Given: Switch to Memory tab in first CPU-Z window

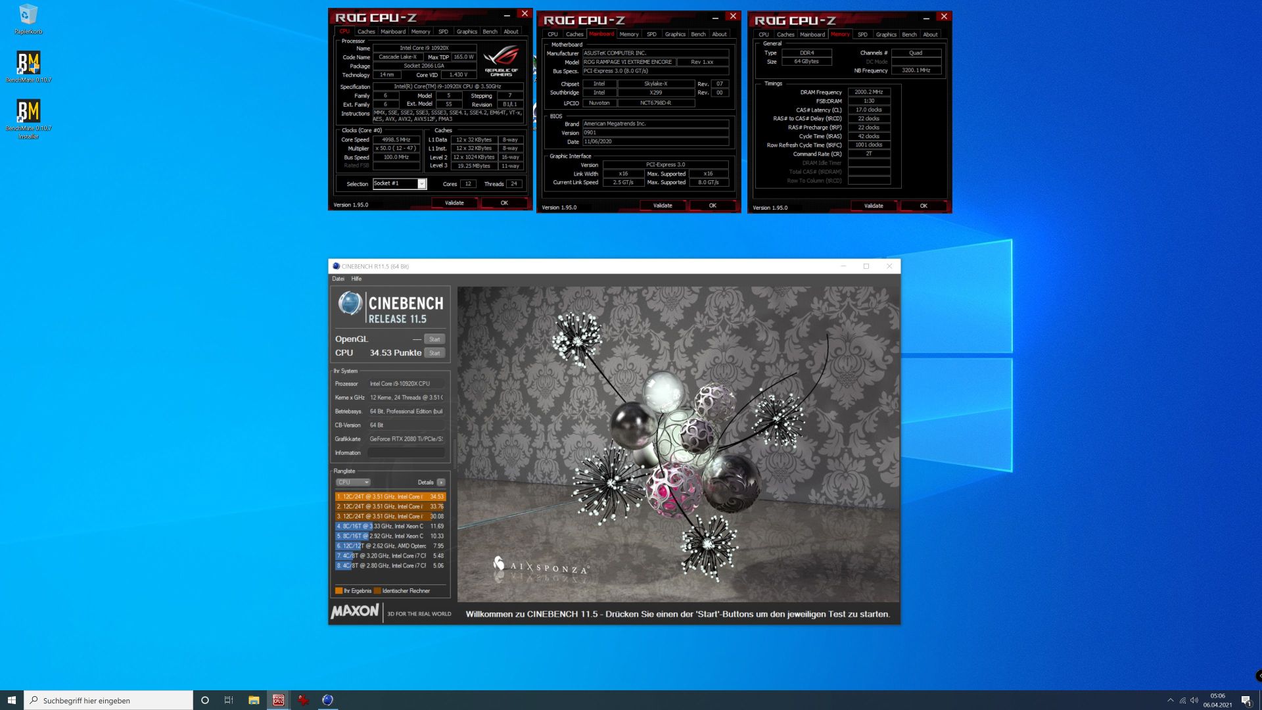Looking at the screenshot, I should click(x=421, y=32).
